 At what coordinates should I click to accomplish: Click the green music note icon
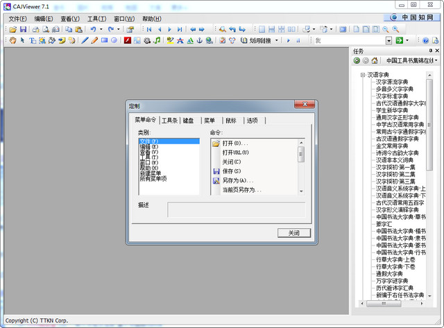pyautogui.click(x=157, y=40)
